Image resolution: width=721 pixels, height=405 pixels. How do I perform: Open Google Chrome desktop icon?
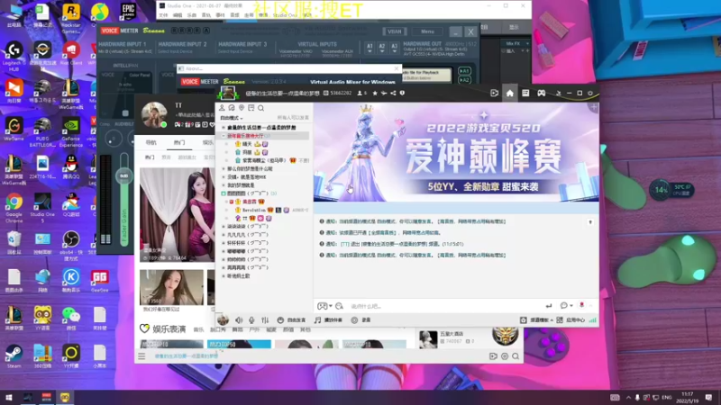(x=14, y=208)
